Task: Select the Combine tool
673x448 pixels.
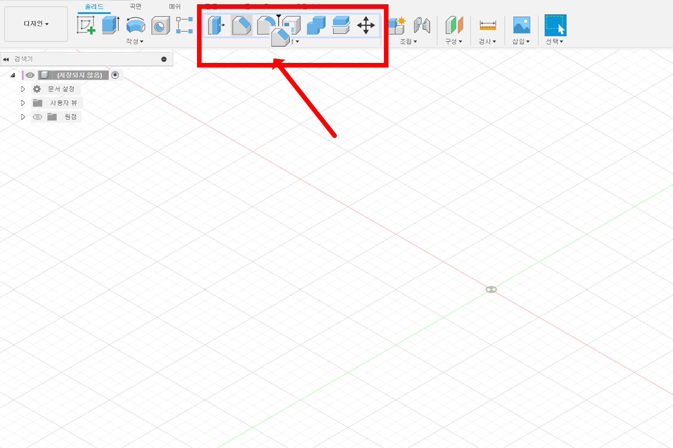Action: click(316, 25)
